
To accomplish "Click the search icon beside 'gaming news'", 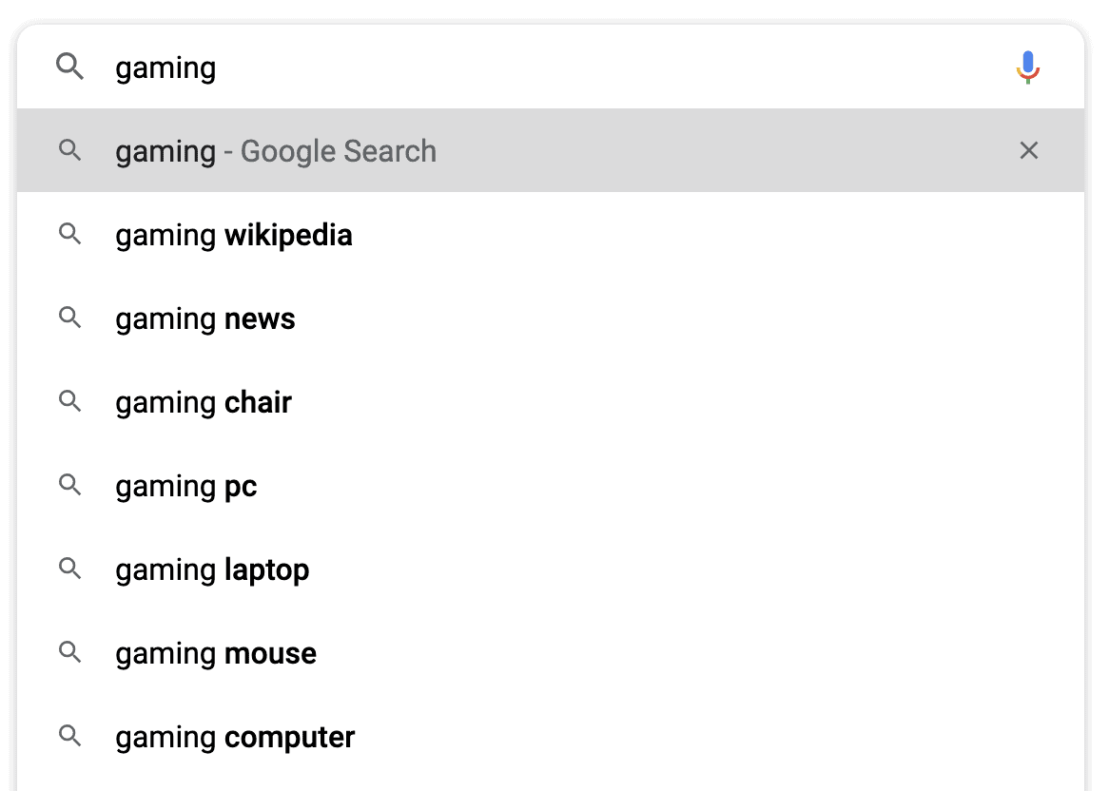I will click(68, 318).
